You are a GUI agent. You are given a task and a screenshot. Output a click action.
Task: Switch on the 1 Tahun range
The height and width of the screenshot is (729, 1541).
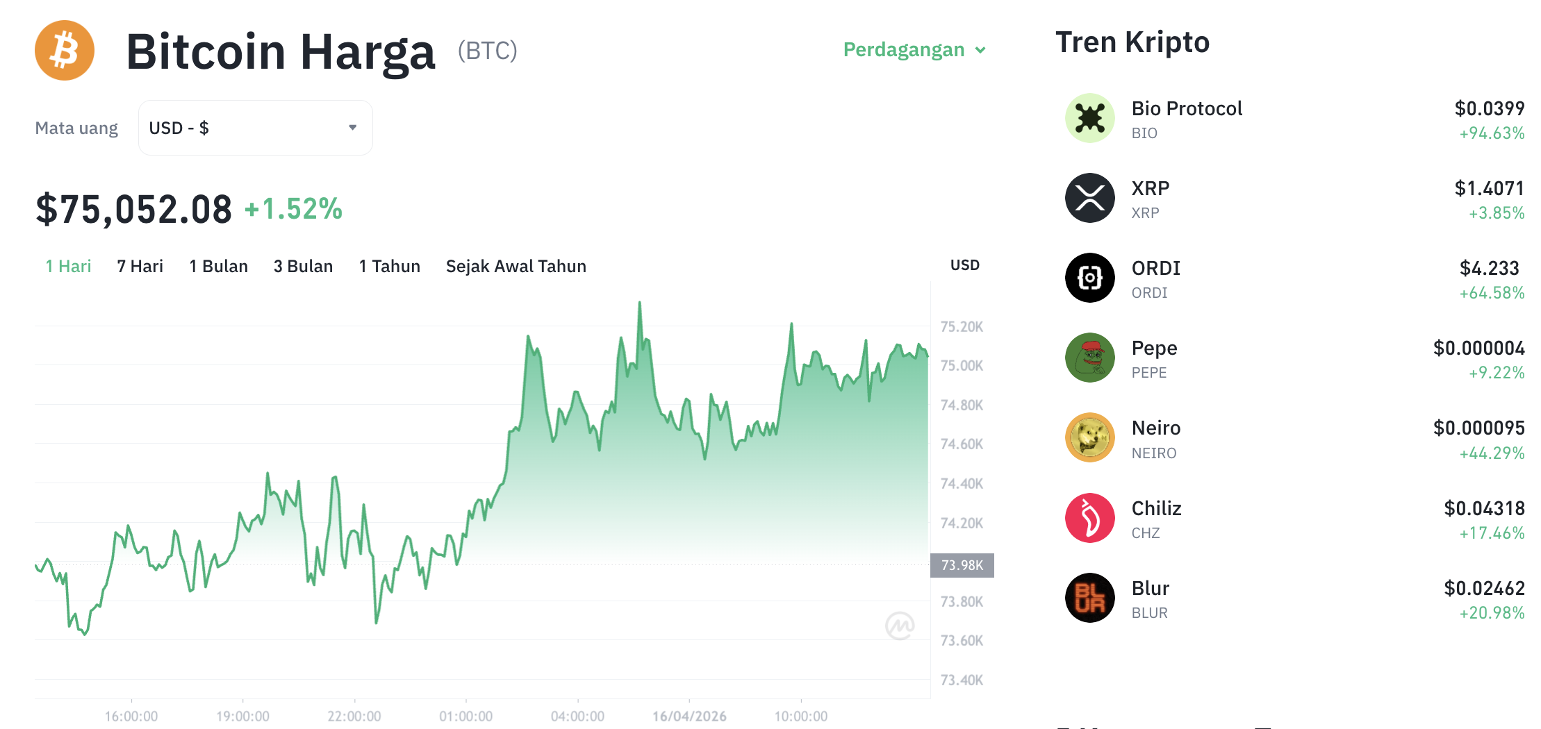point(389,266)
